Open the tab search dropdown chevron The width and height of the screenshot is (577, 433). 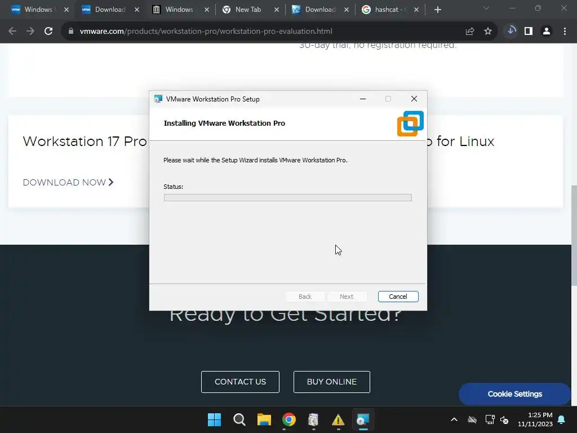[486, 8]
